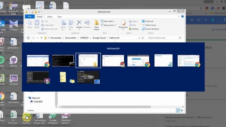Switch to the View ribbon tab

pyautogui.click(x=59, y=17)
